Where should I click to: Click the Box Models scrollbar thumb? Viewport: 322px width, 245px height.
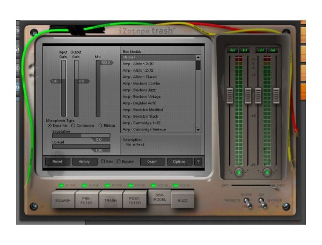click(198, 65)
